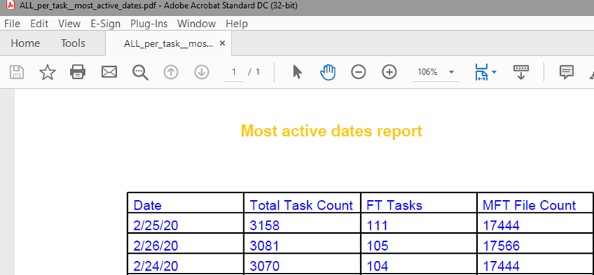This screenshot has width=594, height=275.
Task: Expand the page fit options arrow
Action: point(494,72)
